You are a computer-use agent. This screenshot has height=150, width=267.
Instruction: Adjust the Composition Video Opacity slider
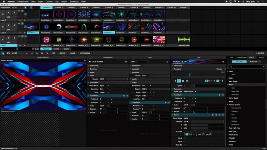click(117, 79)
